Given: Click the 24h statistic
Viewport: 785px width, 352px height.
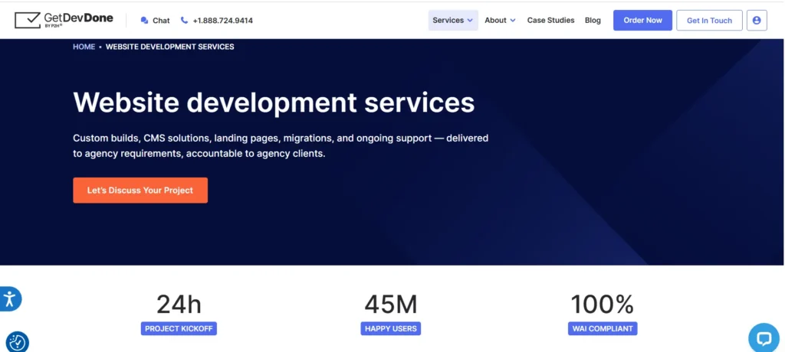Looking at the screenshot, I should 179,304.
